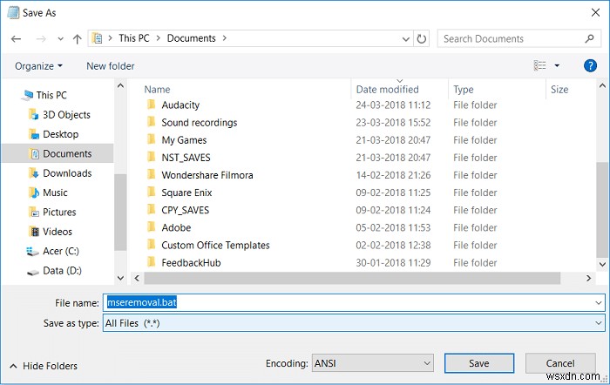Open the Organize menu
The height and width of the screenshot is (385, 610).
tap(38, 66)
